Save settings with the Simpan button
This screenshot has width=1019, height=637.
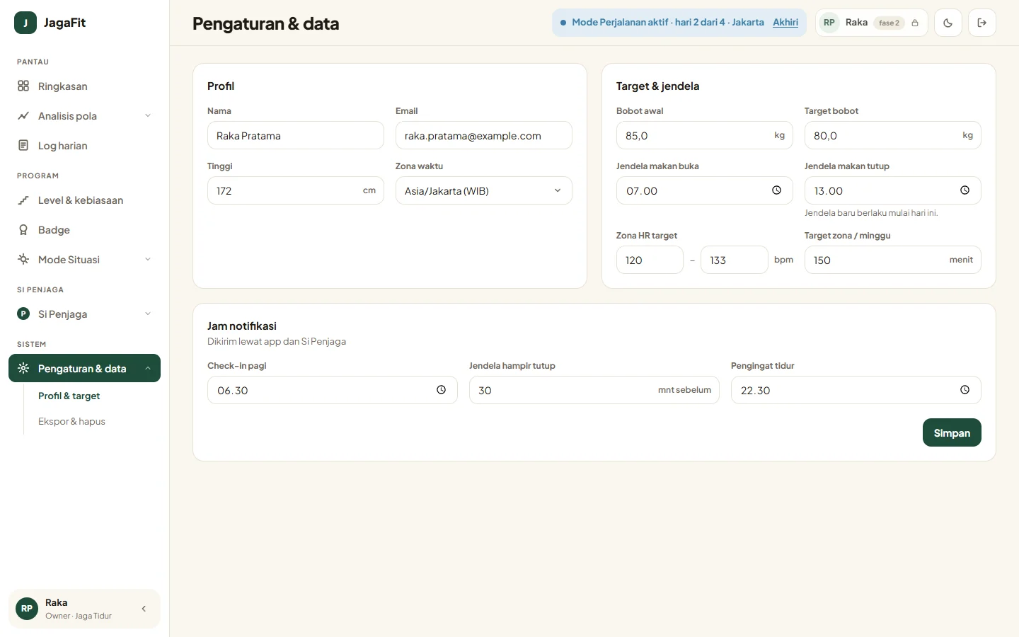952,432
